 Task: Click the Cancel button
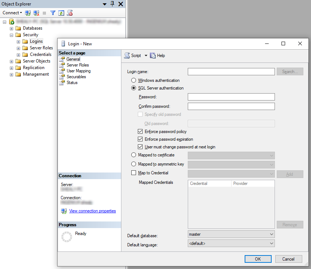click(289, 259)
